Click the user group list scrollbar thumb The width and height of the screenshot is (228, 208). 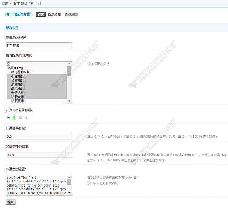69,71
